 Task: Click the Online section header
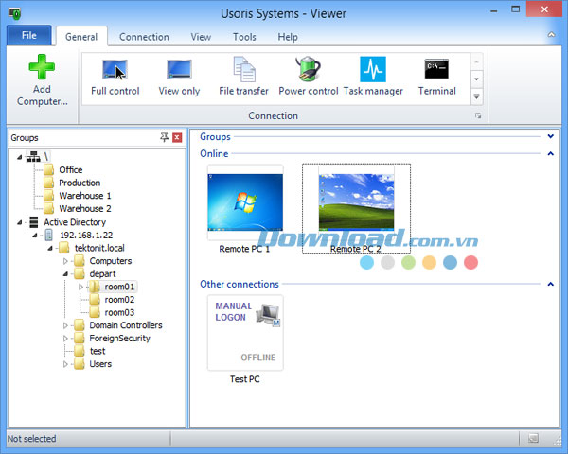214,153
